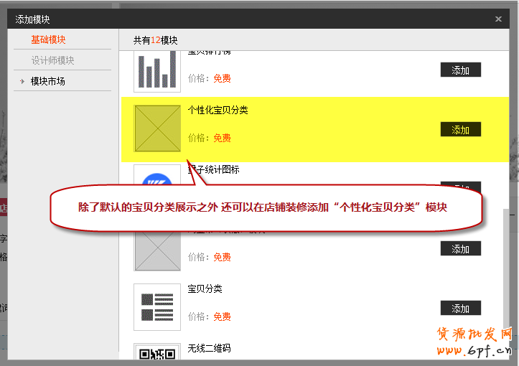Expand the arrow beside 模块市场
Image resolution: width=519 pixels, height=366 pixels.
[x=22, y=82]
